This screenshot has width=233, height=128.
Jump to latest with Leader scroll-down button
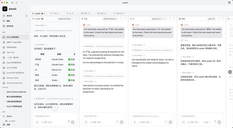tap(55, 107)
